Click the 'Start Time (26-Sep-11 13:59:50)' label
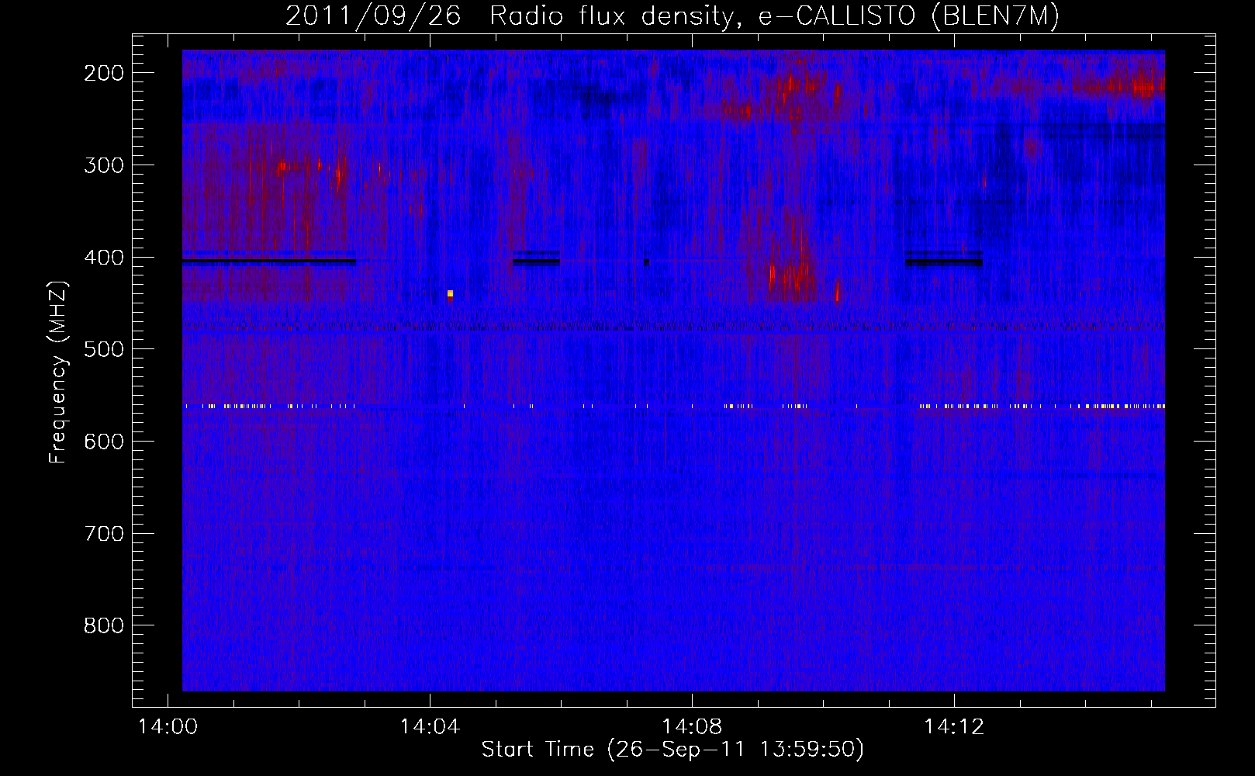This screenshot has width=1255, height=776. click(672, 750)
